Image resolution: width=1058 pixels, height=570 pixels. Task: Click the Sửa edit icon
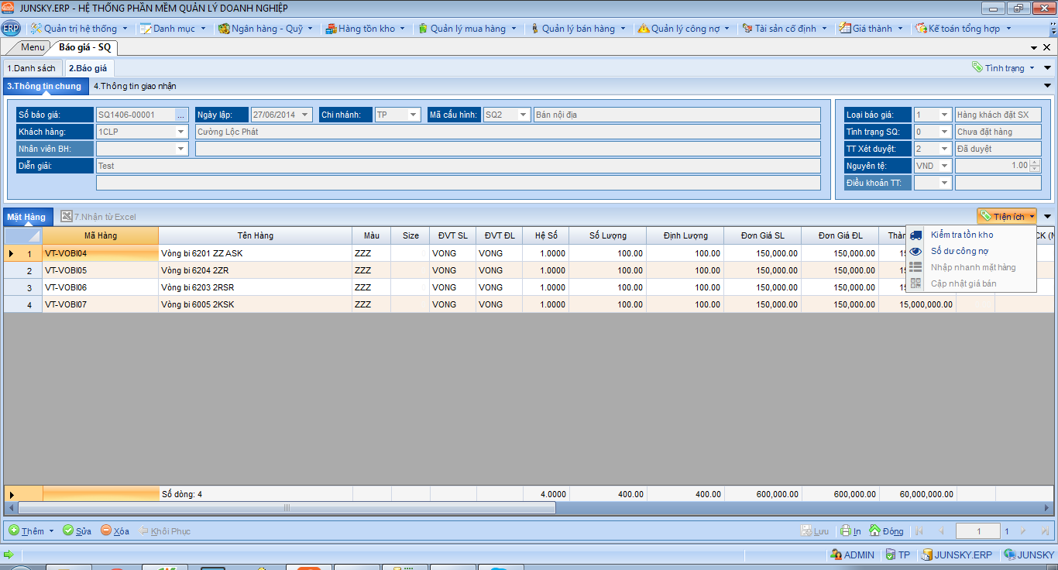pos(68,531)
